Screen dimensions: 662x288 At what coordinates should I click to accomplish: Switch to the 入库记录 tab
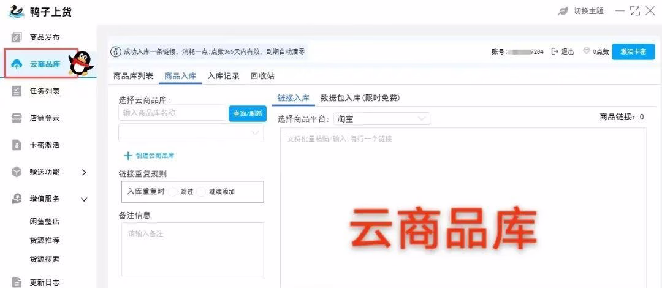coord(223,76)
